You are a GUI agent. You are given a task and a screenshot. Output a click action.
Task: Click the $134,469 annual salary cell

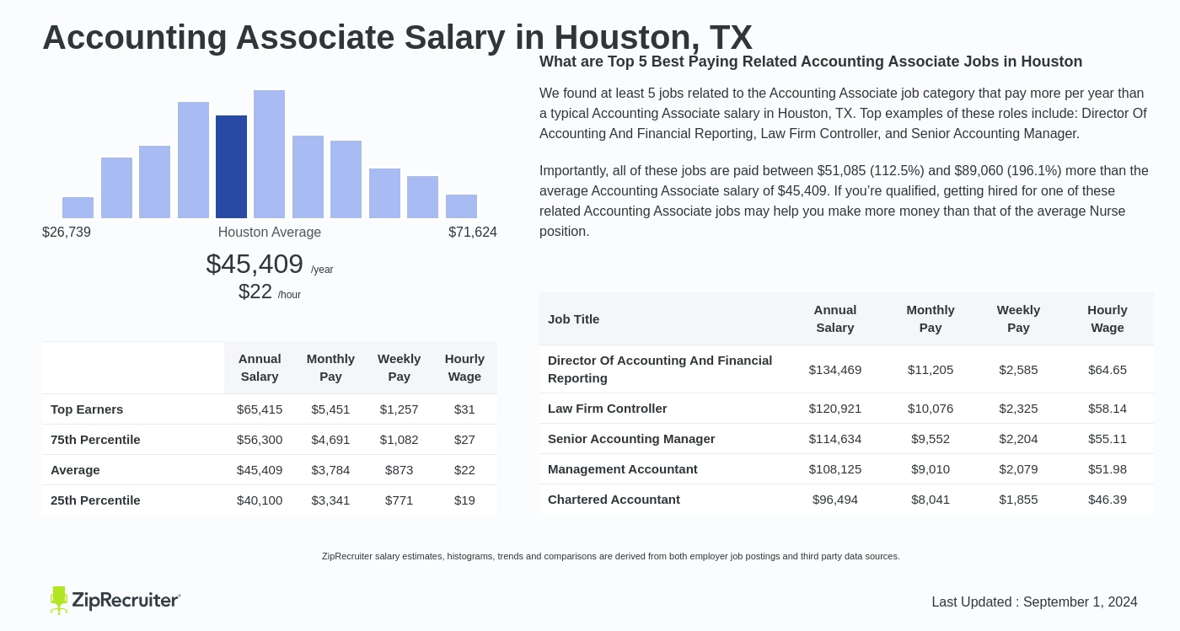pyautogui.click(x=835, y=369)
